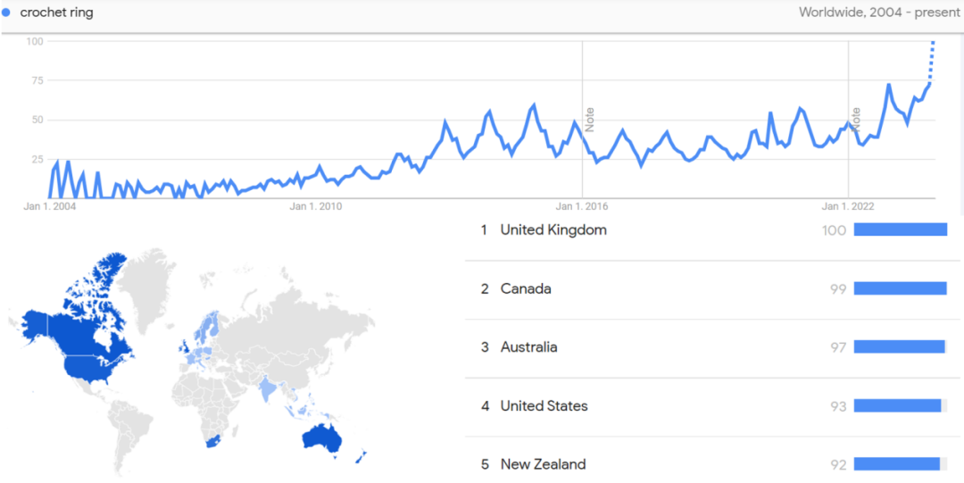This screenshot has height=483, width=964.
Task: Click the crochet ring search term label
Action: [x=56, y=12]
